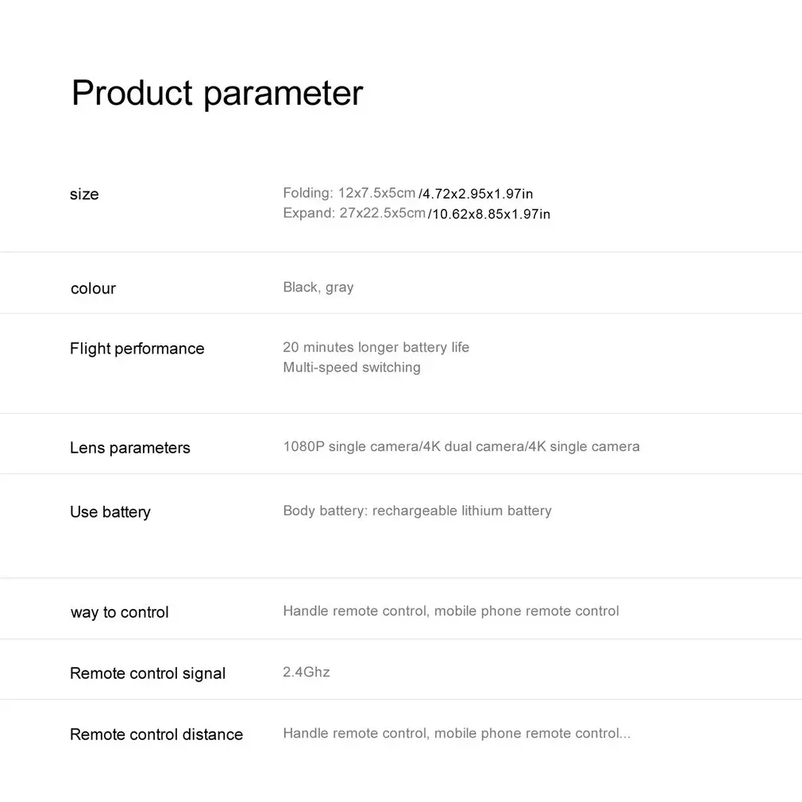This screenshot has height=802, width=802.
Task: Select the Flight performance label
Action: (x=137, y=349)
